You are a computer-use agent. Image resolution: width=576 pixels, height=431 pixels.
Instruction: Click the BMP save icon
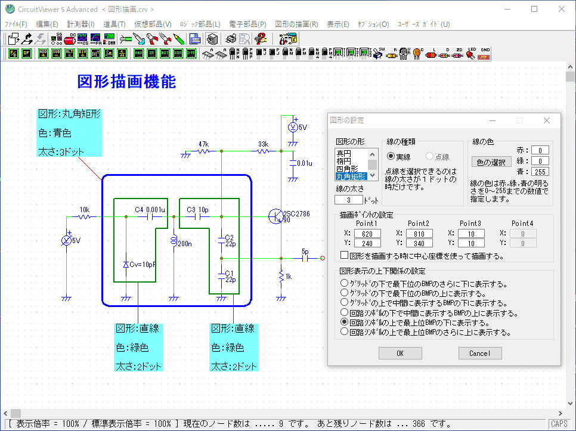coord(195,39)
